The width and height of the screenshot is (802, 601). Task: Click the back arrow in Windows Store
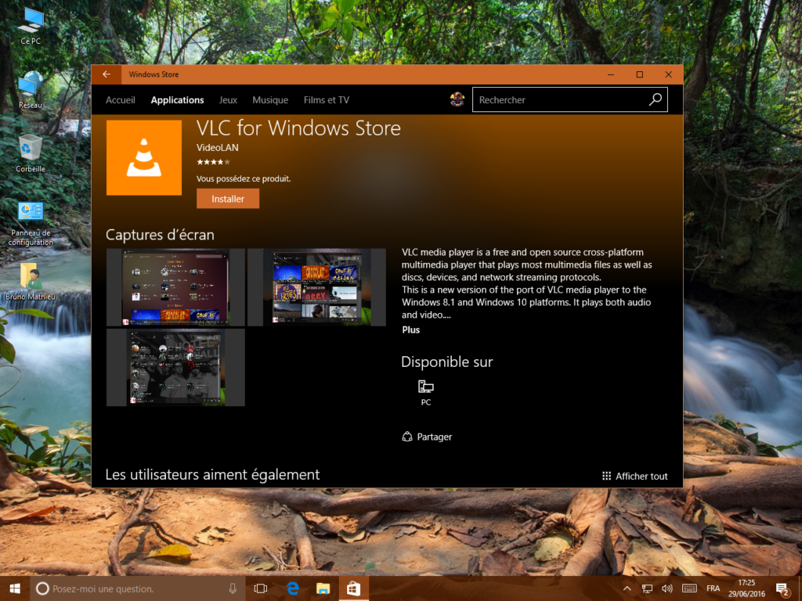(x=106, y=74)
